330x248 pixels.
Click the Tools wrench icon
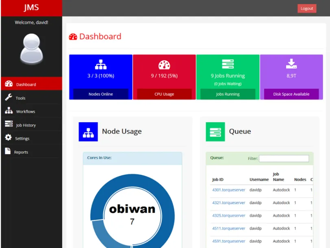pos(9,97)
